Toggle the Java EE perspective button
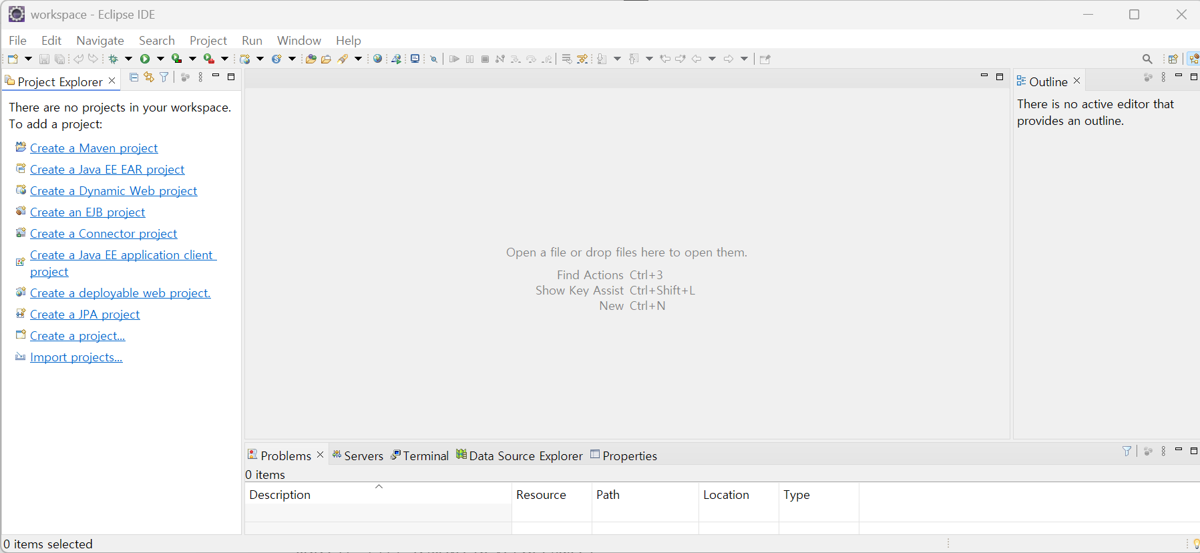Image resolution: width=1200 pixels, height=553 pixels. 1193,59
